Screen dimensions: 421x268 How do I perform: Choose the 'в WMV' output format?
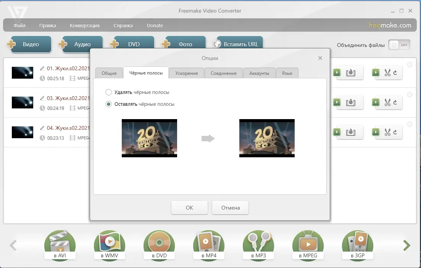tap(110, 245)
